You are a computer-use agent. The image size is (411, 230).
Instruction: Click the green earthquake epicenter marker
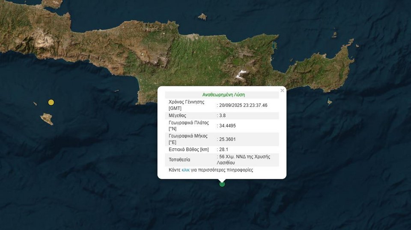click(x=222, y=184)
